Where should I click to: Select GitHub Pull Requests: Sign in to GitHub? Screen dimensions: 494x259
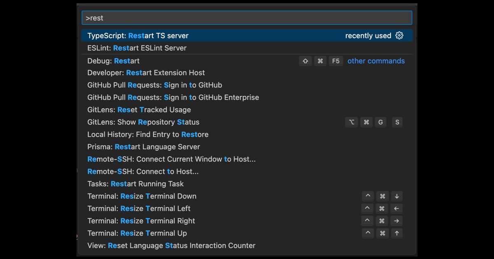[247, 85]
